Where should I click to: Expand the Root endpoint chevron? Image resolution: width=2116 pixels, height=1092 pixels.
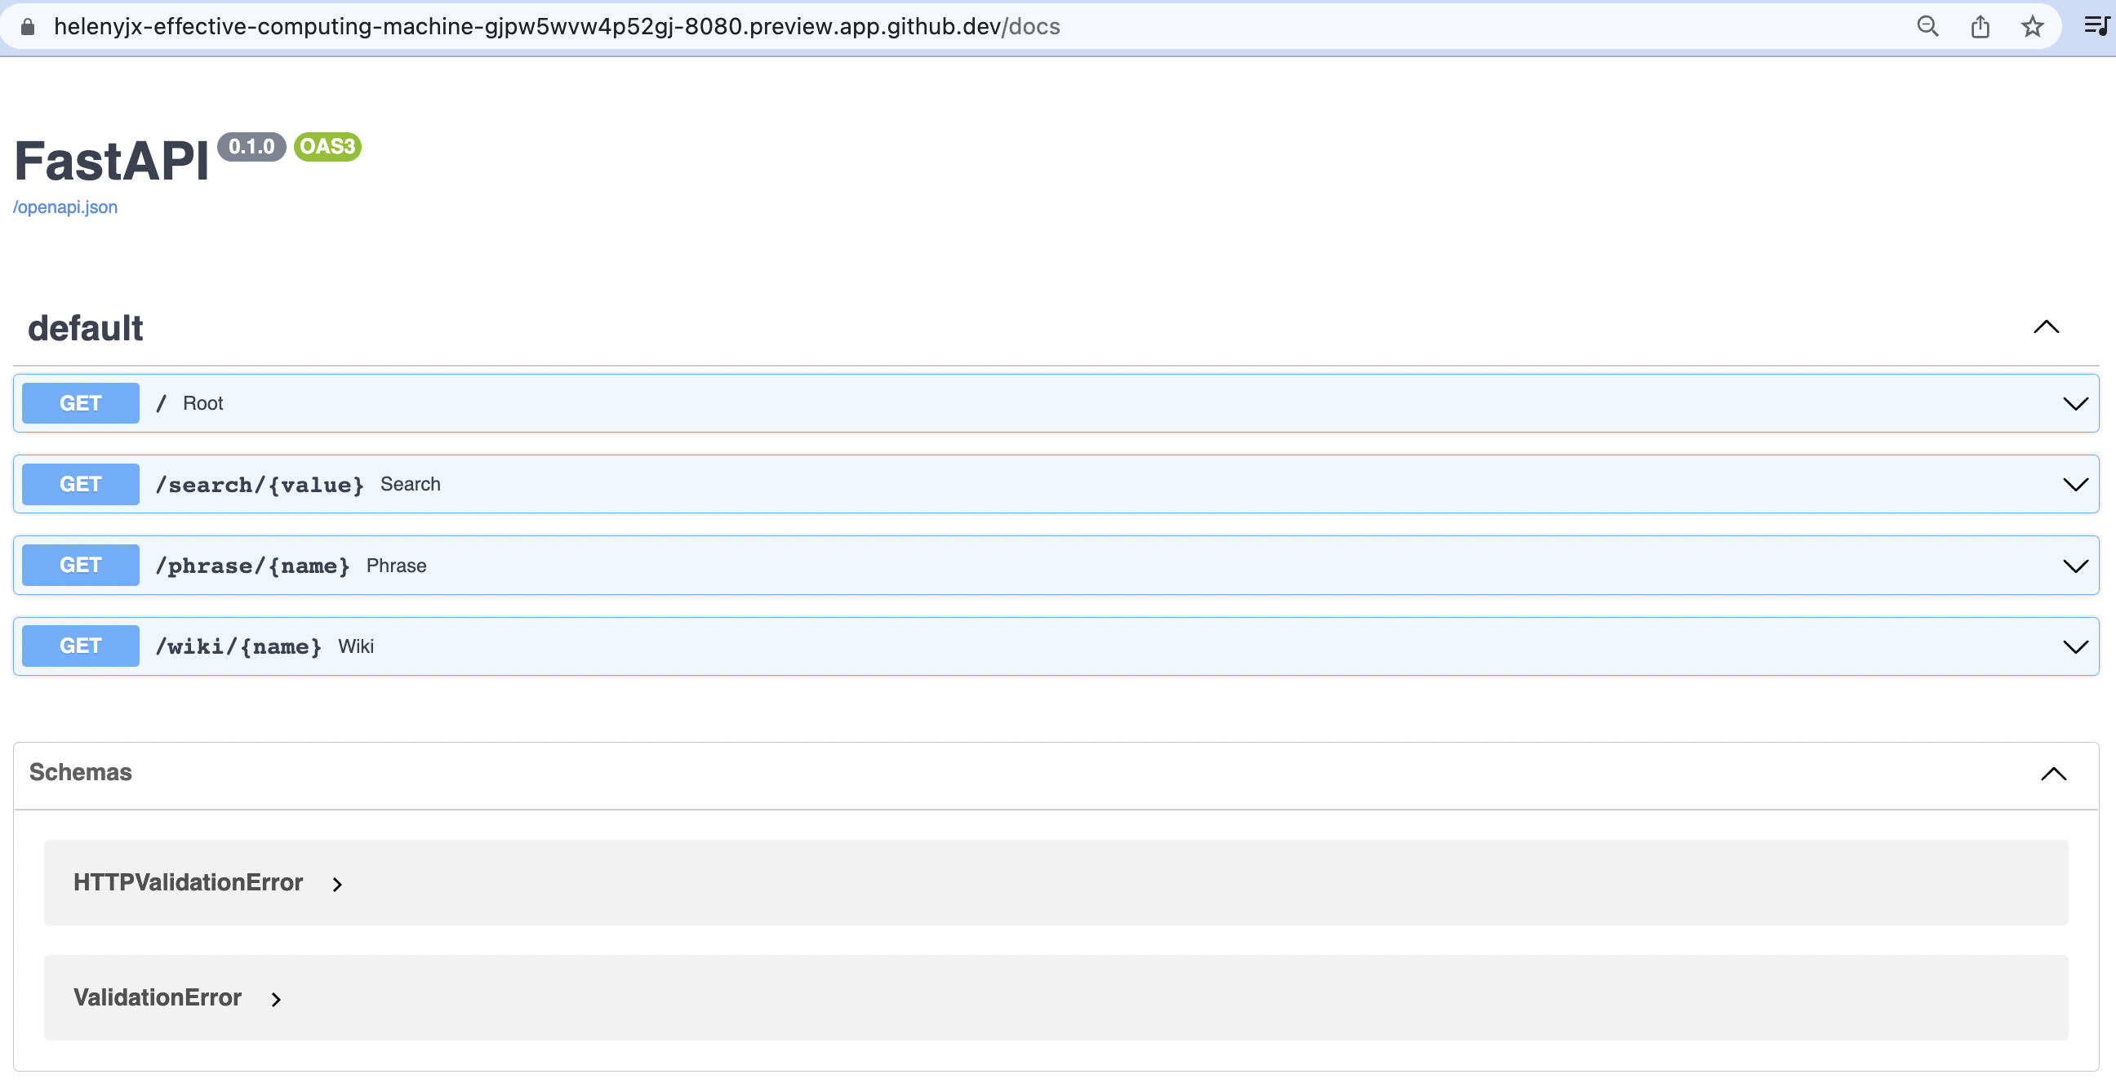point(2075,404)
